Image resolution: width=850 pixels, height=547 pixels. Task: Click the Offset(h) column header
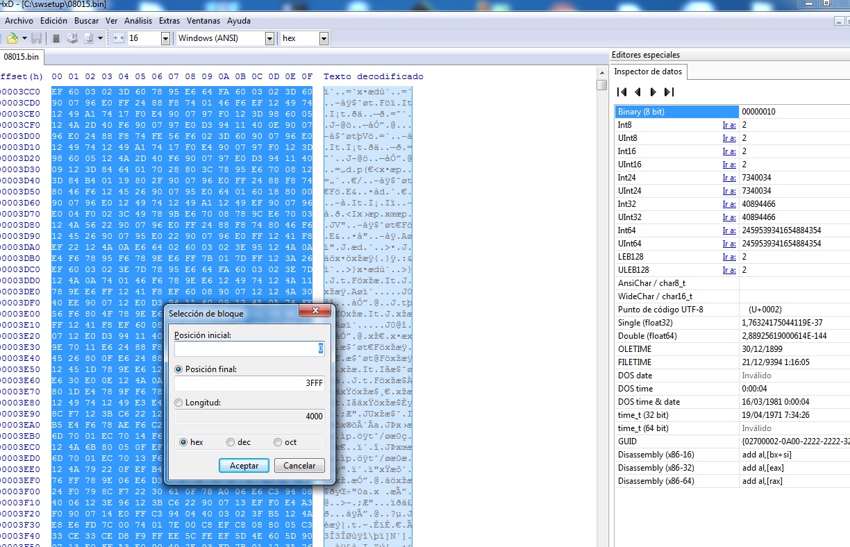22,76
